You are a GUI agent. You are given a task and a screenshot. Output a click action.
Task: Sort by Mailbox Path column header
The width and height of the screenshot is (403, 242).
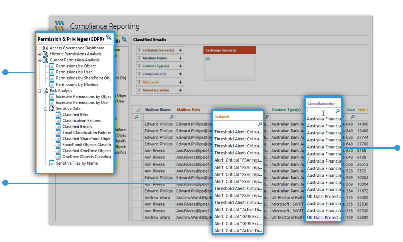point(188,110)
